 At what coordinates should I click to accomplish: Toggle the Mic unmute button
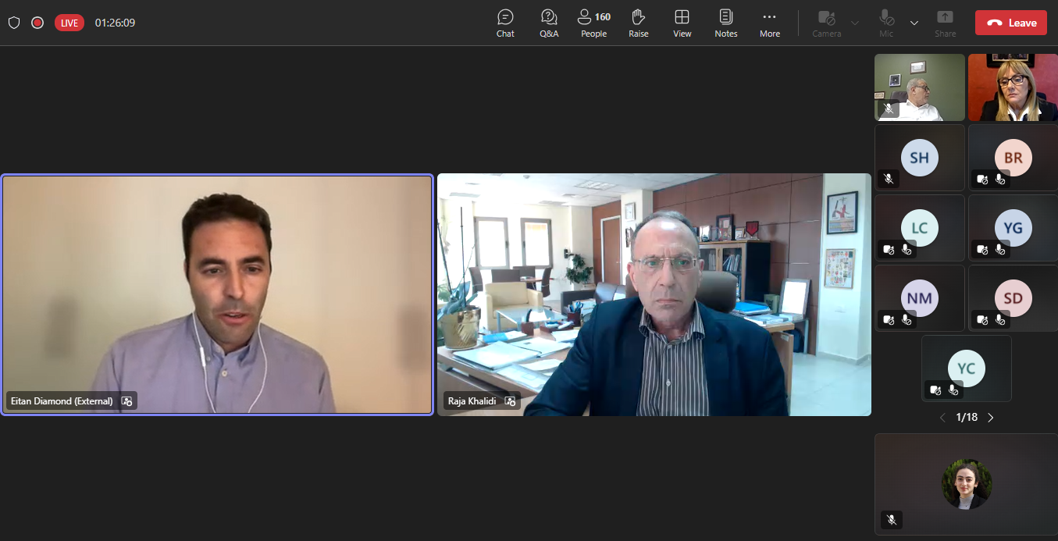tap(886, 23)
